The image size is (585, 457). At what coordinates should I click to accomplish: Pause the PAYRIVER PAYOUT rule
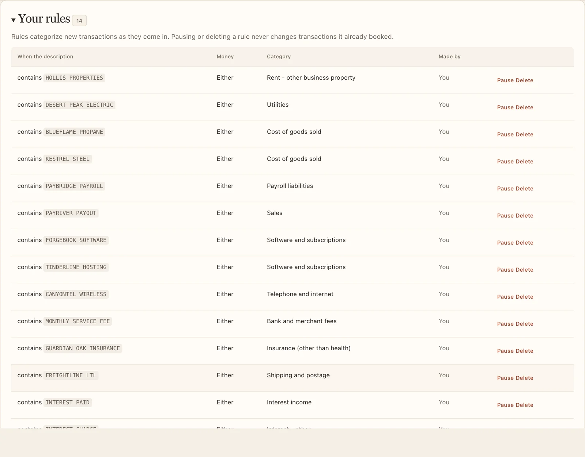(x=505, y=216)
